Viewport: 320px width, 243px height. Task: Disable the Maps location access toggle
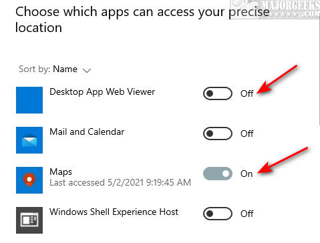[x=218, y=174]
